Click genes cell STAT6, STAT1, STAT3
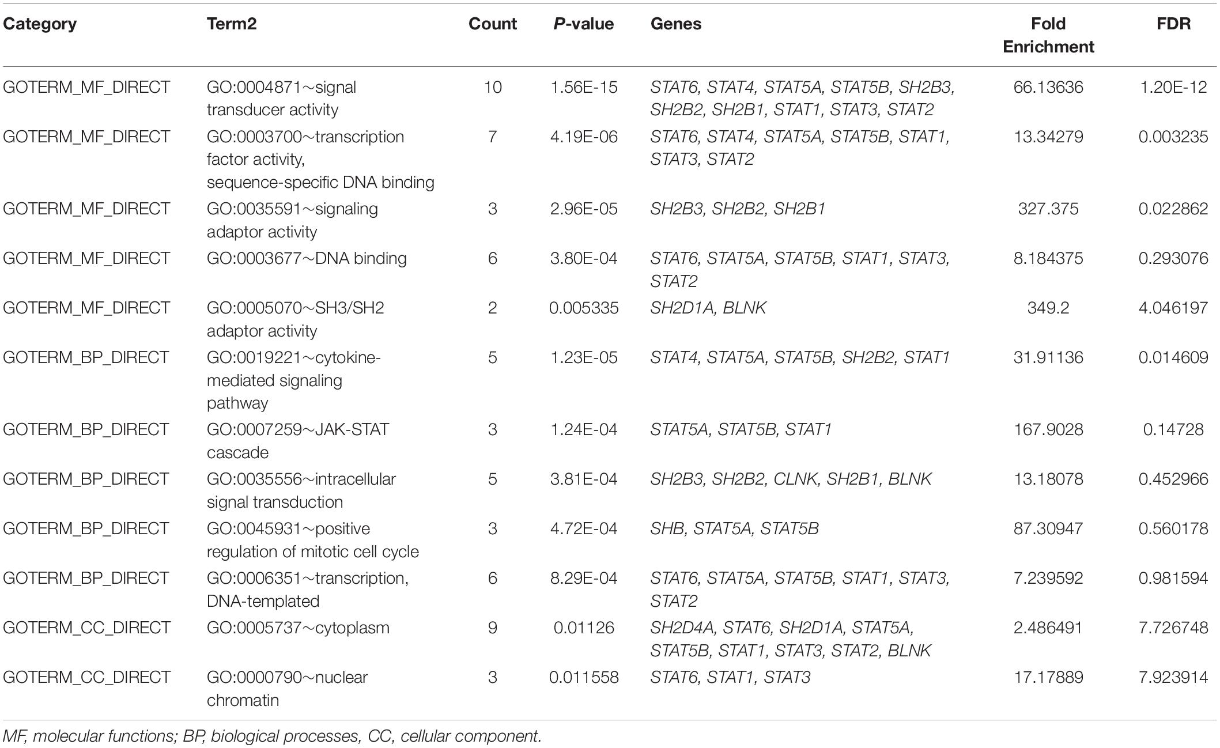 [x=730, y=678]
